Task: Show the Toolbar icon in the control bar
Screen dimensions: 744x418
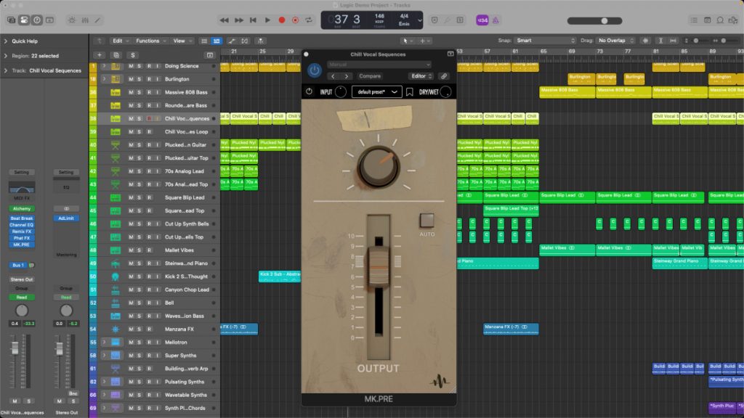Action: 49,20
